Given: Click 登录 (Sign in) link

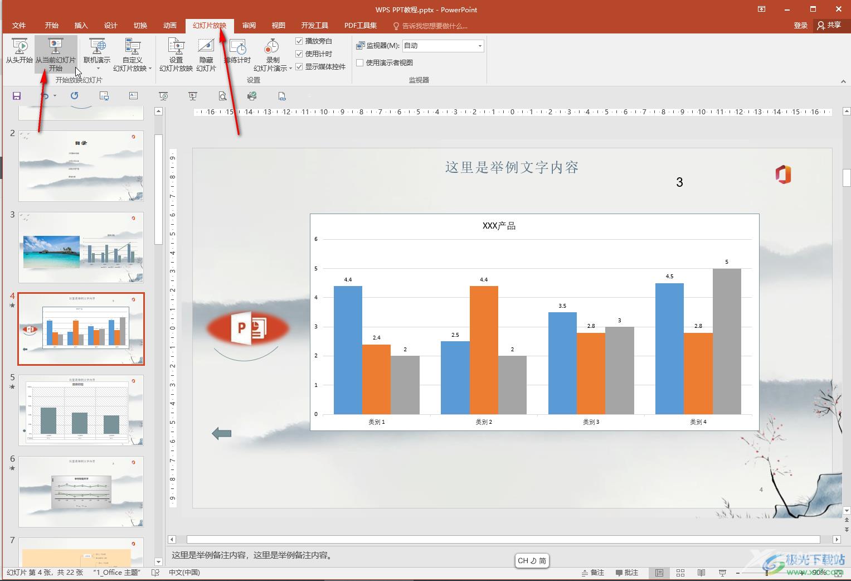Looking at the screenshot, I should (801, 26).
